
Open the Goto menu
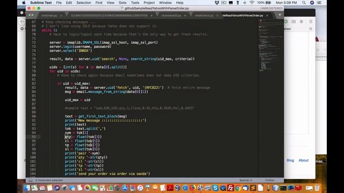click(x=123, y=3)
